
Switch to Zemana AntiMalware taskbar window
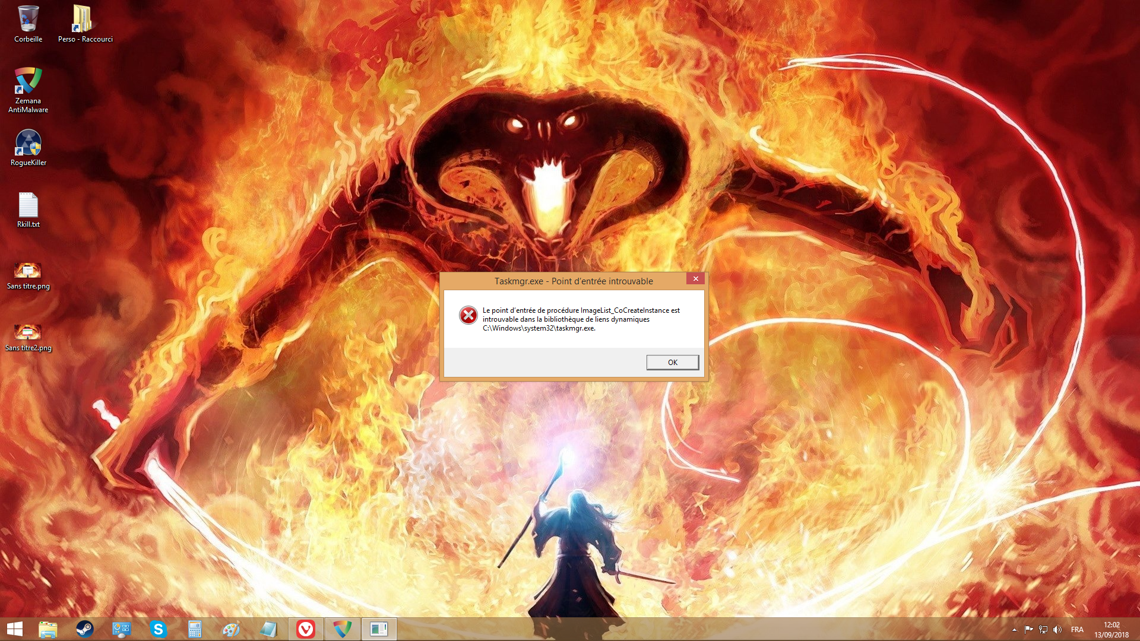click(343, 629)
